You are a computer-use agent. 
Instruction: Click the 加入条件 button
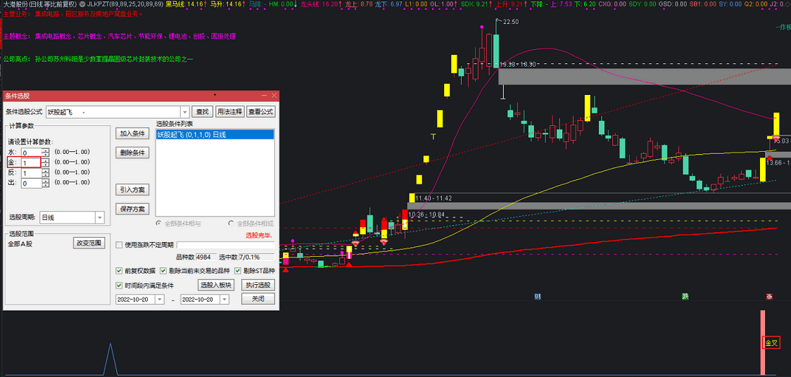[x=132, y=134]
